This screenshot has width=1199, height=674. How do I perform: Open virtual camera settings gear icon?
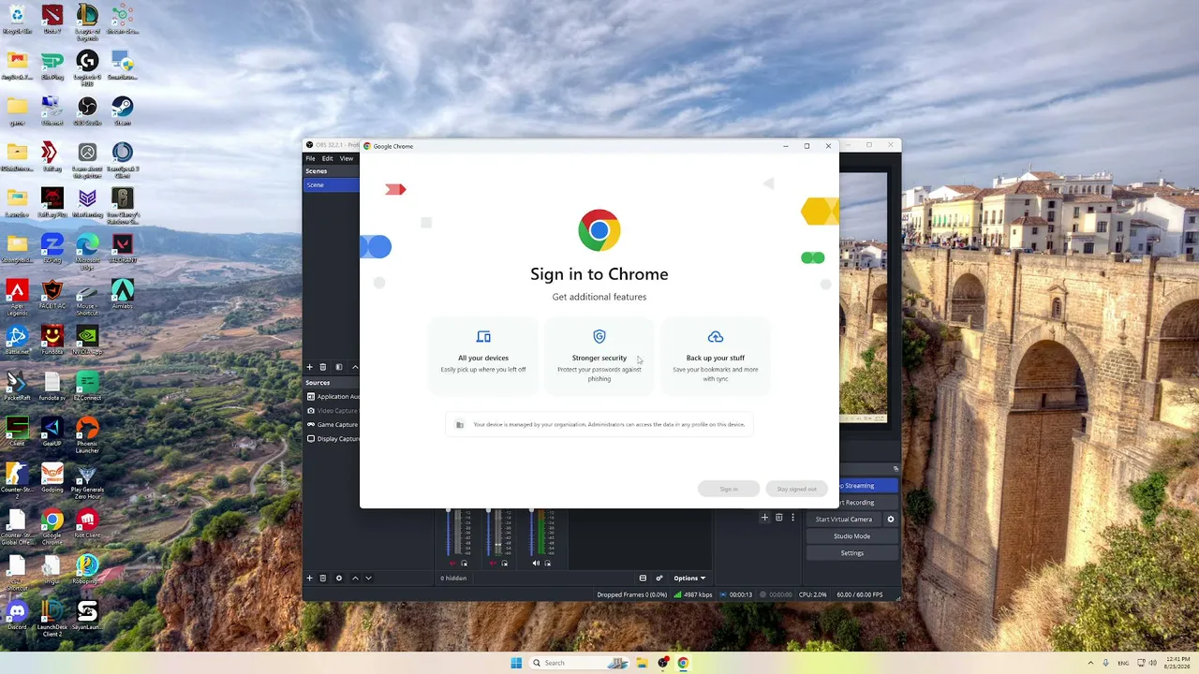[x=891, y=520]
